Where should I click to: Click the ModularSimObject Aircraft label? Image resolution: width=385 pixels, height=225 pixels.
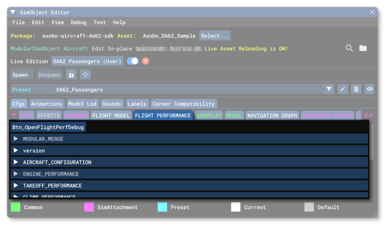pyautogui.click(x=49, y=49)
